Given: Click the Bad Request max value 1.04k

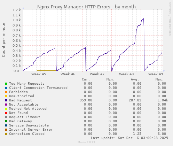Looking at the screenshot, I should 163,100.
